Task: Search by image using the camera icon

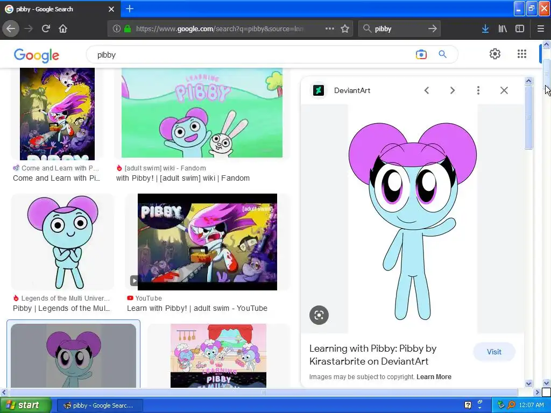Action: coord(421,54)
